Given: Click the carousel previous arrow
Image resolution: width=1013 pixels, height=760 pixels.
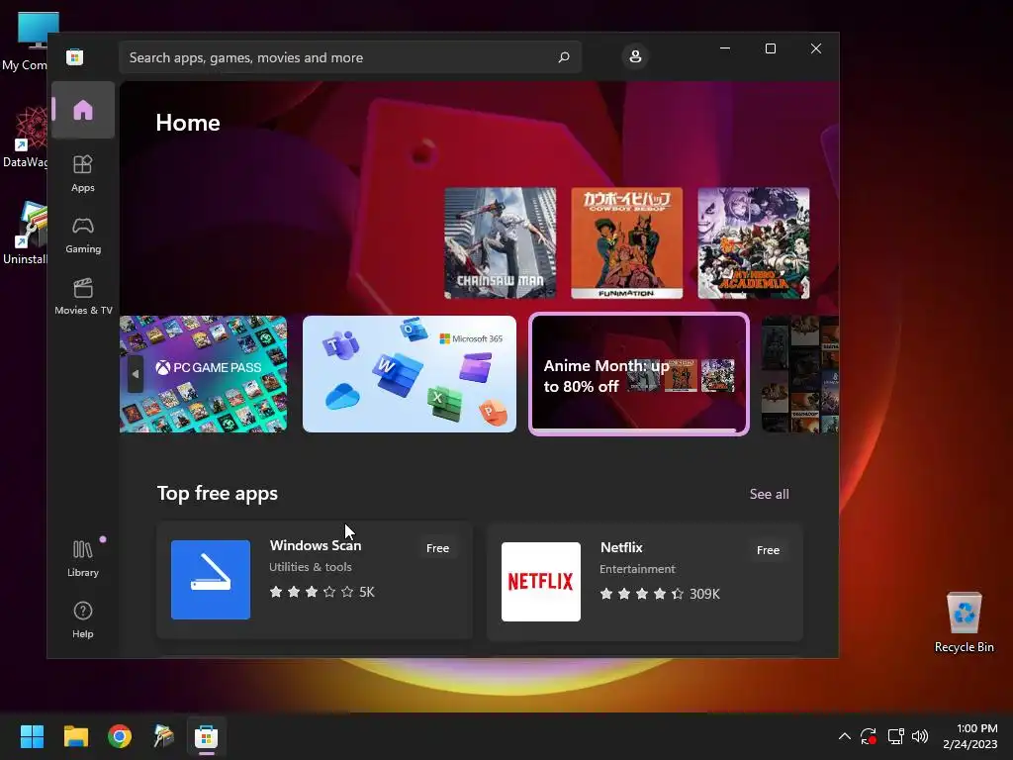Looking at the screenshot, I should tap(135, 373).
